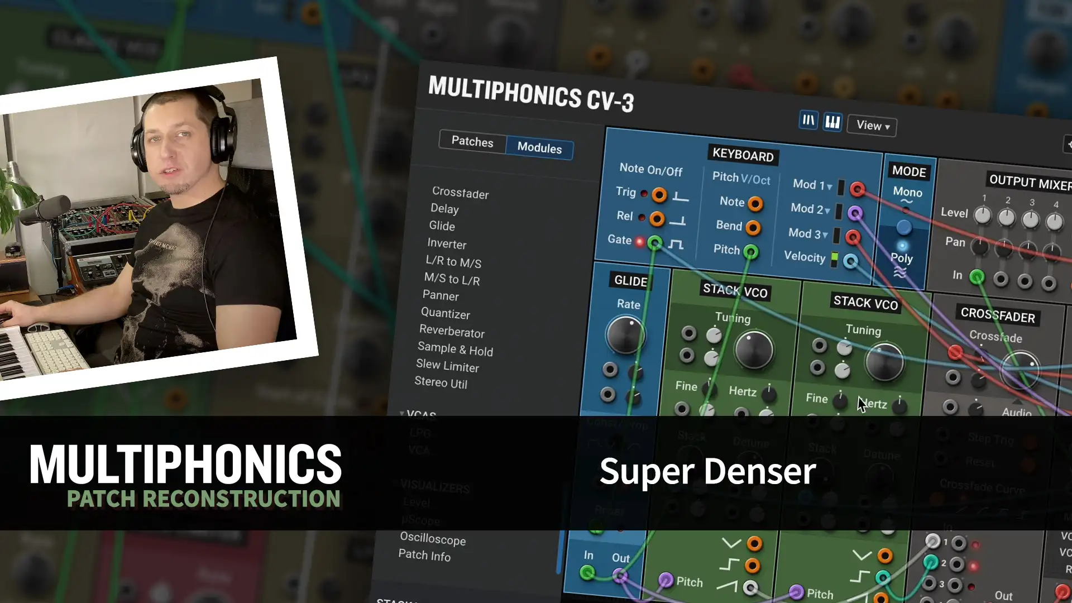This screenshot has height=603, width=1072.
Task: Collapse the VCAs section in the sidebar
Action: pyautogui.click(x=401, y=414)
